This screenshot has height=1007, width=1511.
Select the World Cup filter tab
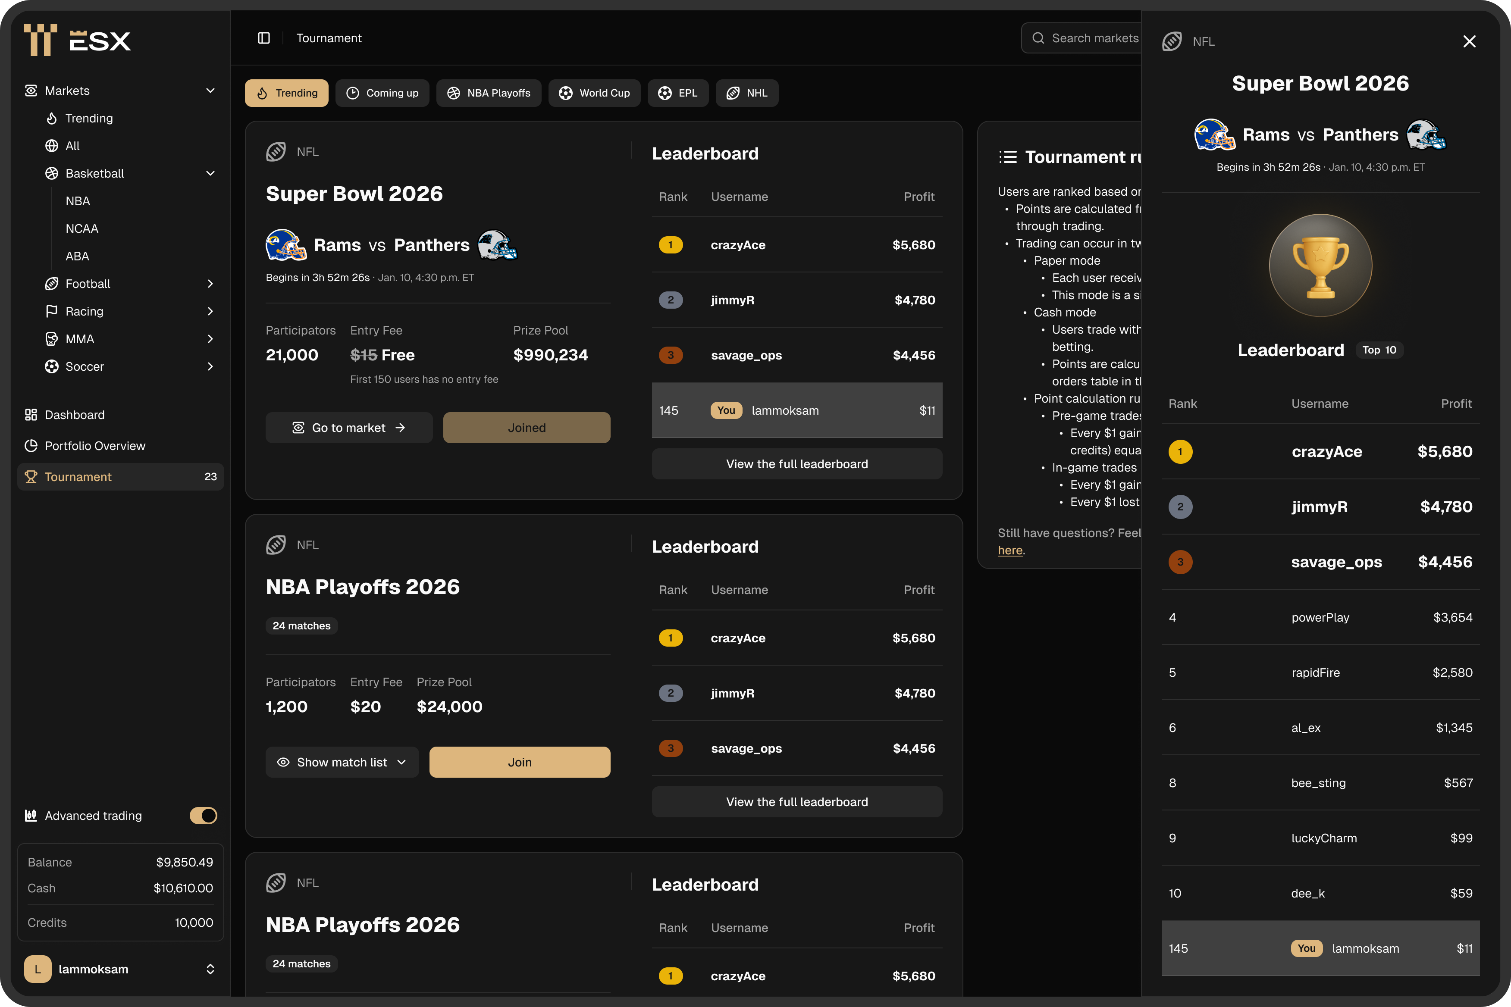[x=594, y=93]
